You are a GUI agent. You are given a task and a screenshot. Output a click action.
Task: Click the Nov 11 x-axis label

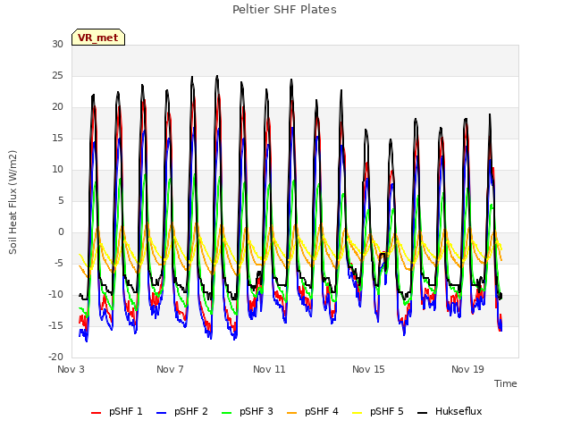pos(269,369)
